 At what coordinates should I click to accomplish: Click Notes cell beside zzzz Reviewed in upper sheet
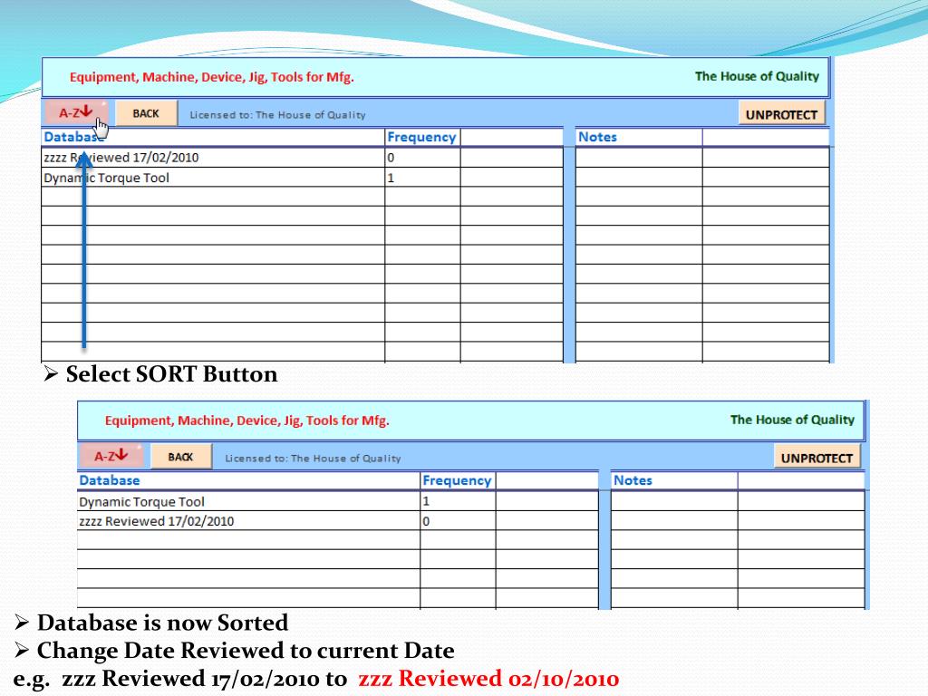(639, 158)
